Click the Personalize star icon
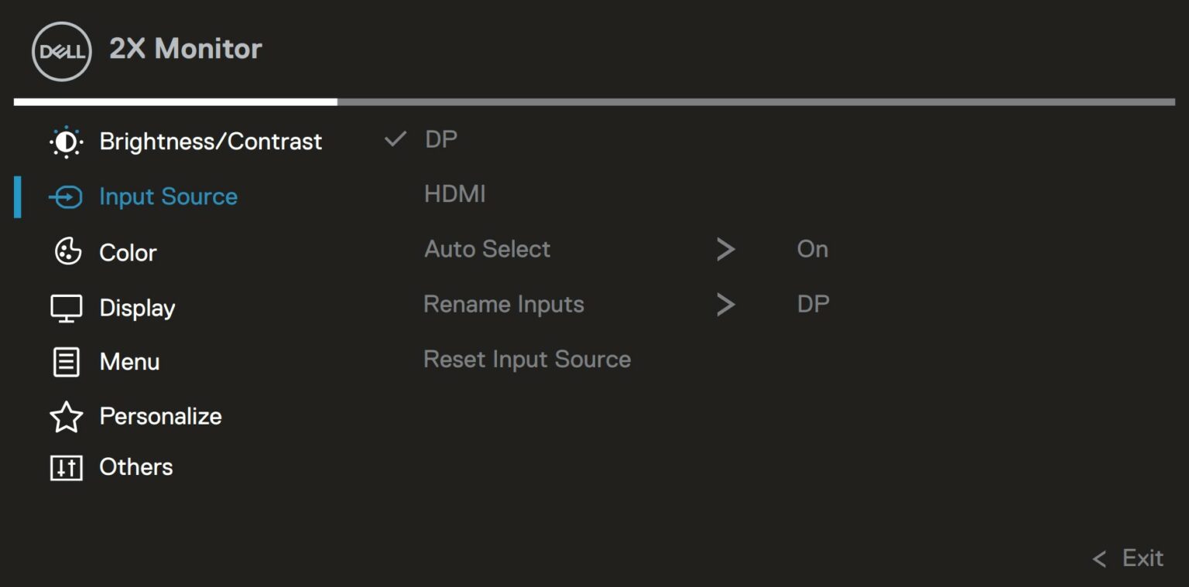The image size is (1189, 587). pos(66,416)
